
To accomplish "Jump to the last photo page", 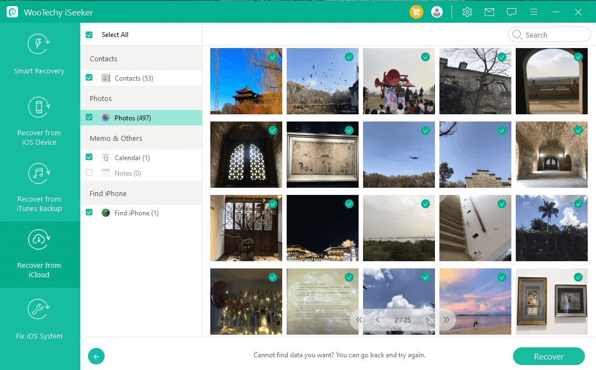I will pos(446,320).
